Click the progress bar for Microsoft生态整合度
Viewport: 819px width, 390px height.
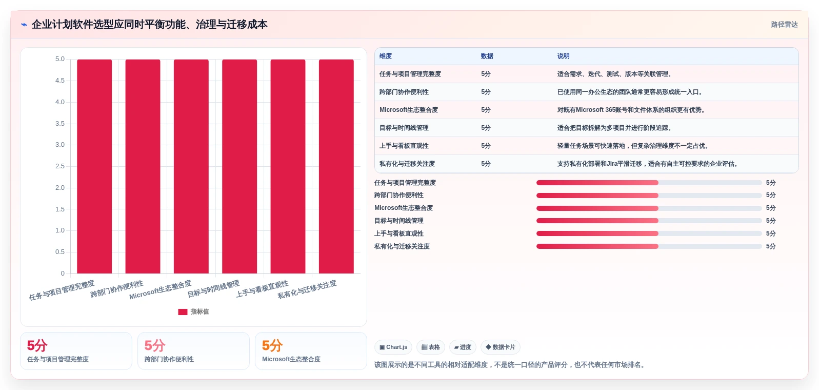649,208
